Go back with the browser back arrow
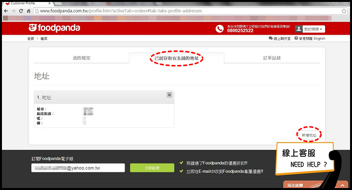 tap(6, 11)
